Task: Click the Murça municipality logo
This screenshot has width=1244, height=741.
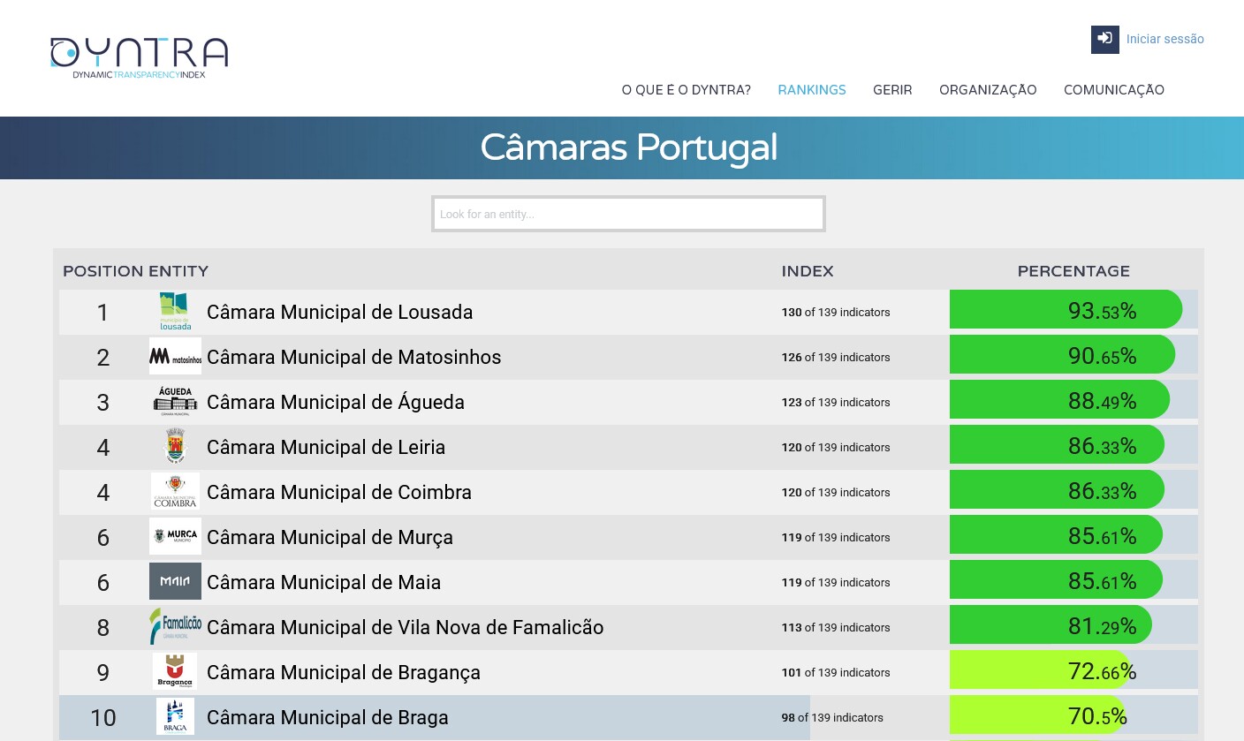Action: 175,537
